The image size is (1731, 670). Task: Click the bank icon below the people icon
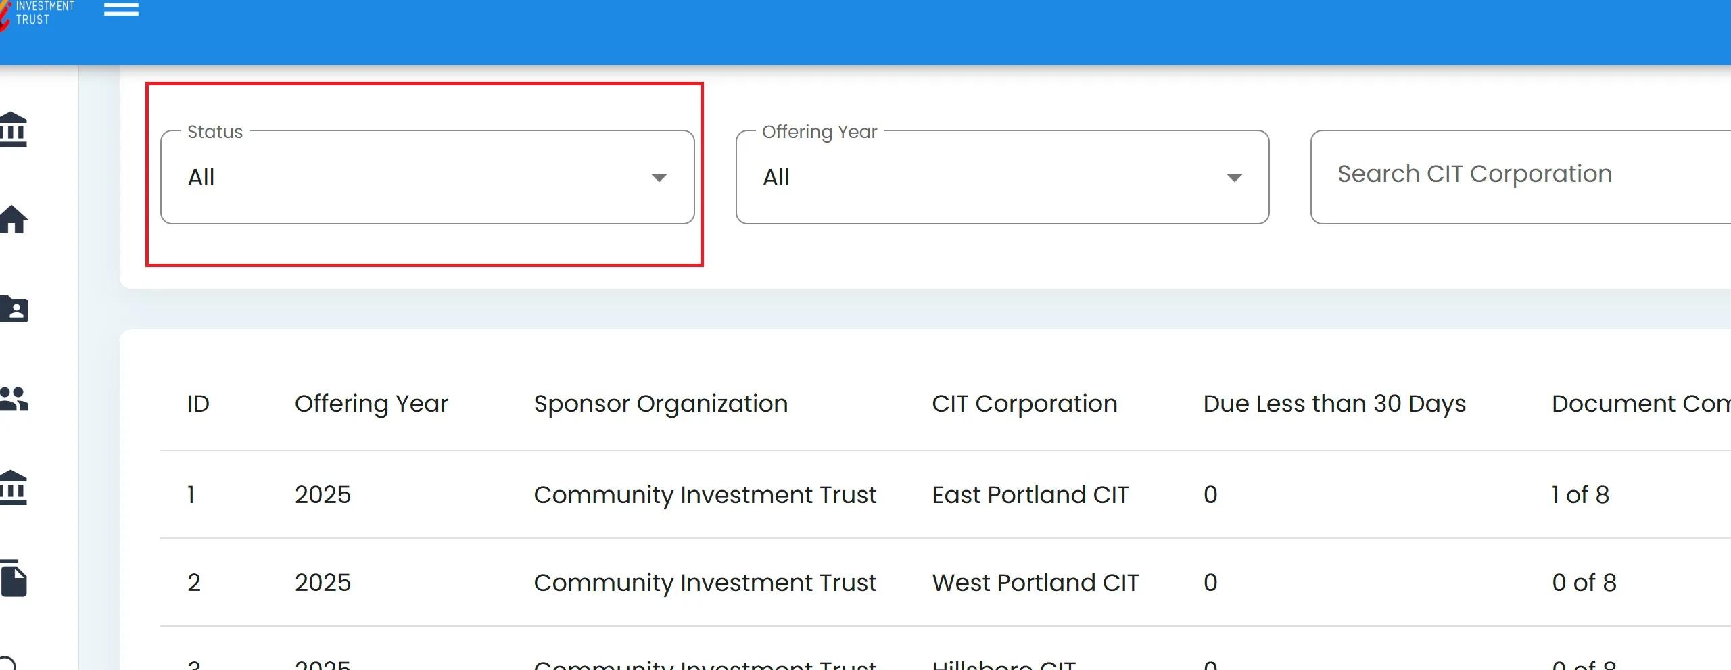point(14,487)
